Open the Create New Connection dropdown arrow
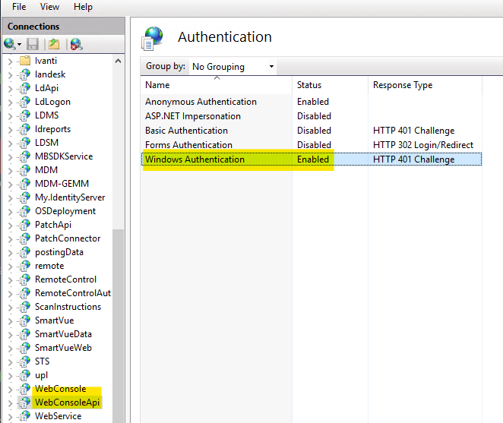 point(19,44)
